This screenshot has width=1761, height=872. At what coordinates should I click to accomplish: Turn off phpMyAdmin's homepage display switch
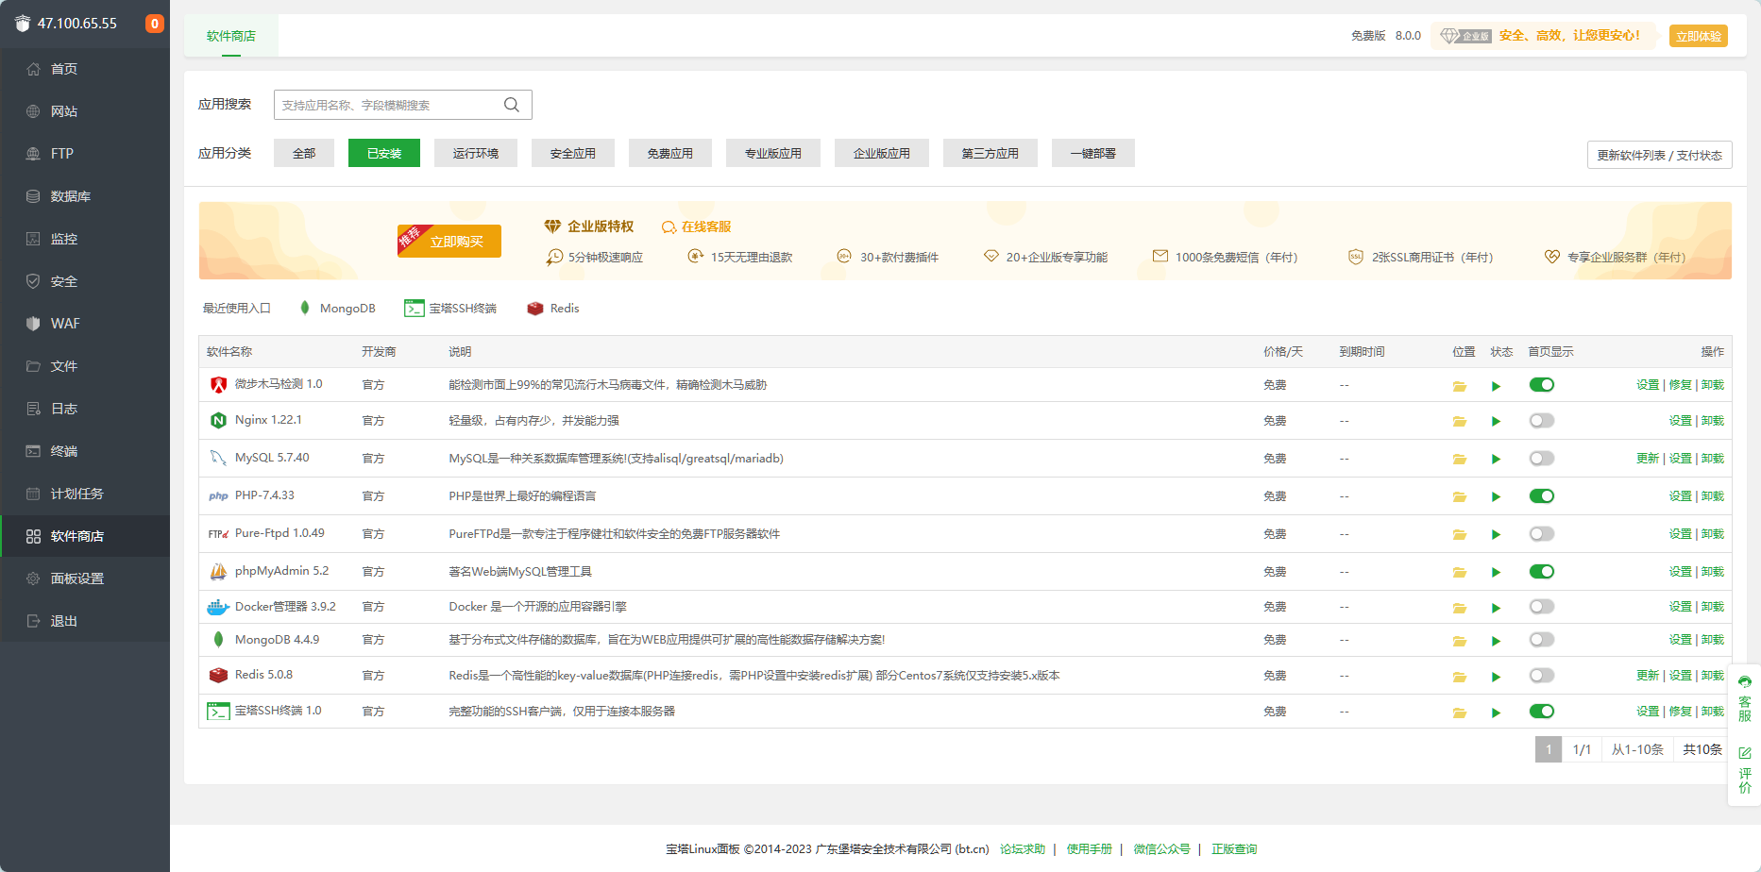(1541, 571)
